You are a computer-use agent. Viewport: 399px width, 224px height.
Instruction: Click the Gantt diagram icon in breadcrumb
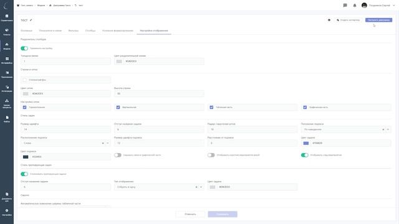point(50,6)
